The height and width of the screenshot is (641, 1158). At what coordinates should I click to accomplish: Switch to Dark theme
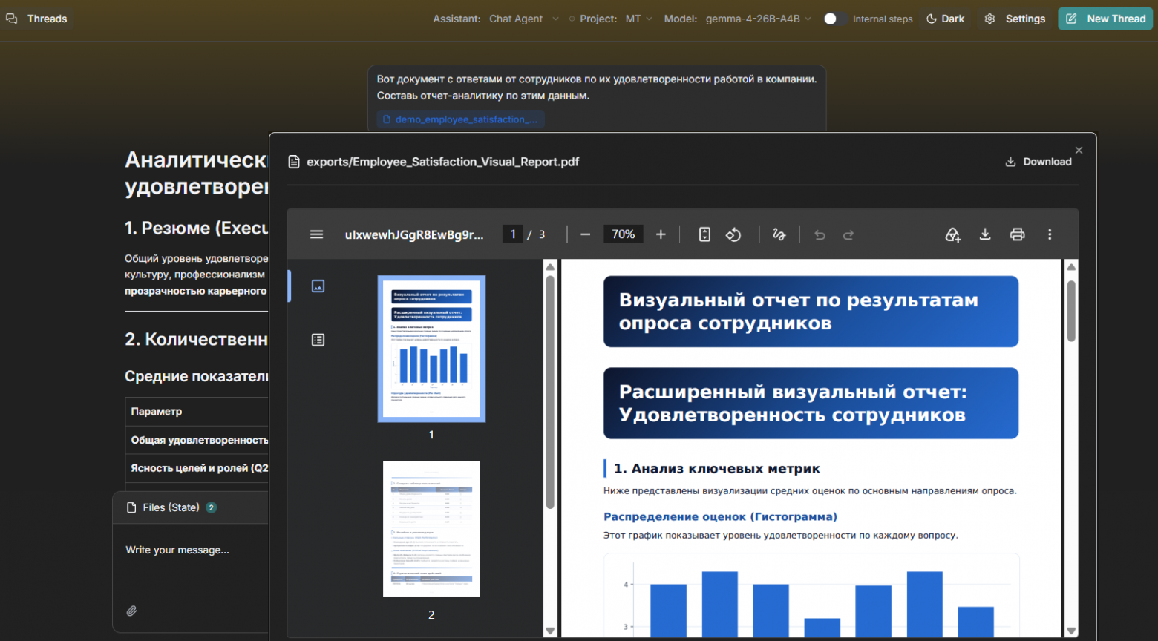point(946,19)
